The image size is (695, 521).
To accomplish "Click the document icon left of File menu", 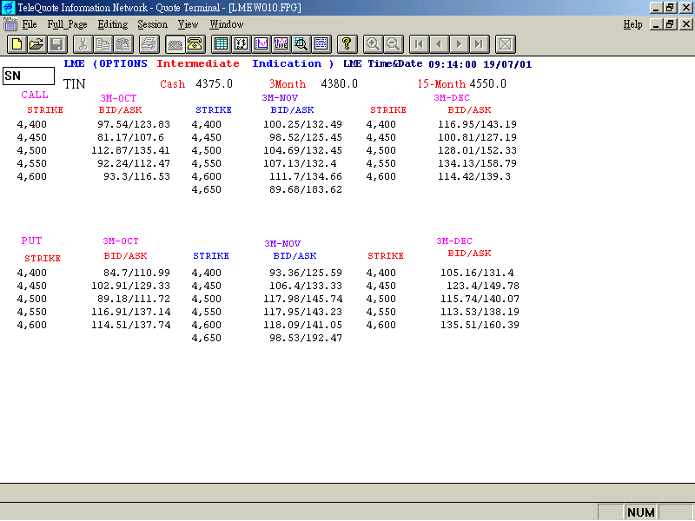I will point(10,24).
